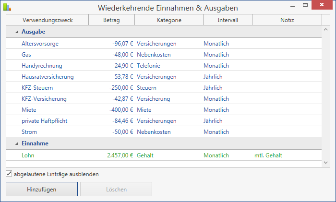Select the Handyrechnung entry

point(164,66)
